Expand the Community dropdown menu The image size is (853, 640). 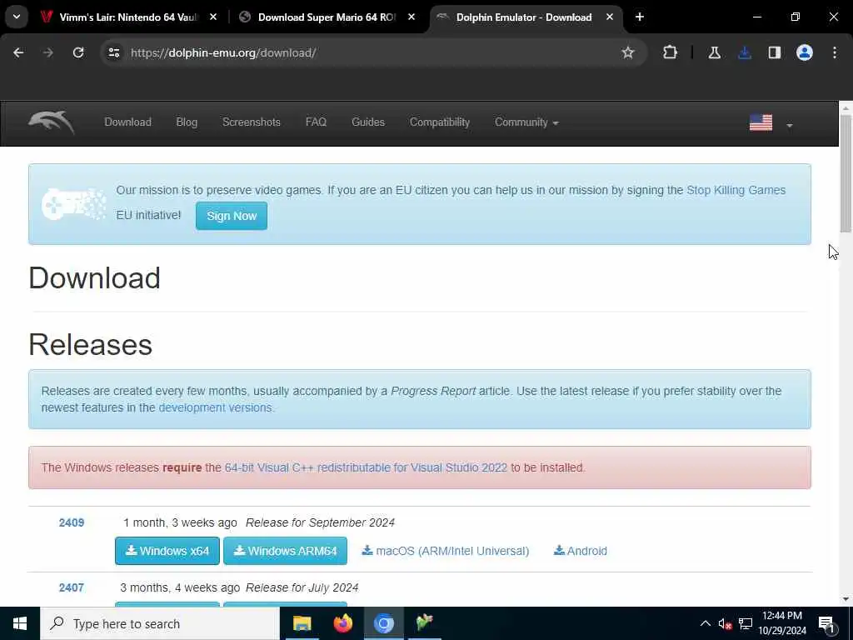pyautogui.click(x=526, y=122)
